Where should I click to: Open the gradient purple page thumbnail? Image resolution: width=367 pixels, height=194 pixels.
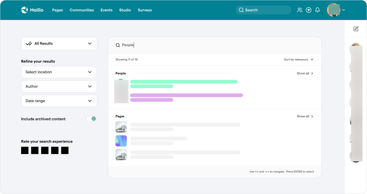(x=121, y=141)
